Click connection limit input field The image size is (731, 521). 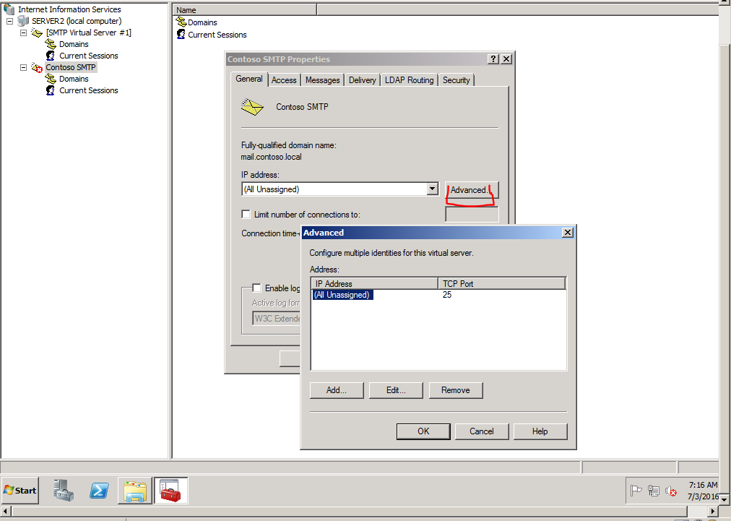pyautogui.click(x=472, y=215)
